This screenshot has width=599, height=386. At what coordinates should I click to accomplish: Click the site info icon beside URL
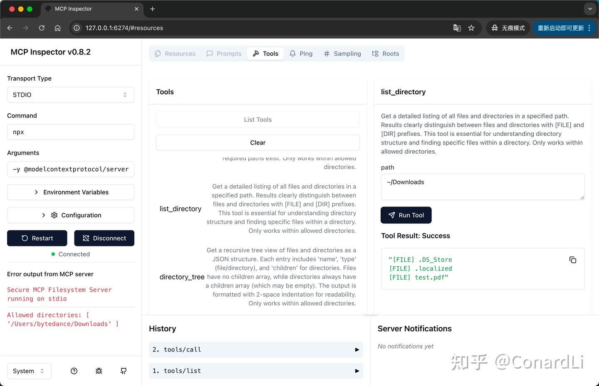[x=77, y=28]
